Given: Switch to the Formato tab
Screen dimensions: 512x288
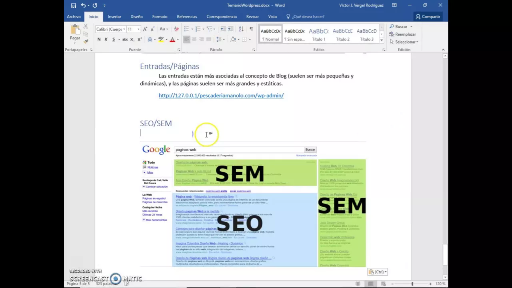Looking at the screenshot, I should pyautogui.click(x=160, y=17).
